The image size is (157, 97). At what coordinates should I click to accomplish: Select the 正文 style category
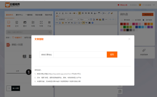[17, 24]
